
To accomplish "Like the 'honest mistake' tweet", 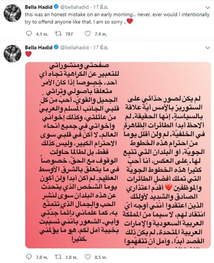I will click(88, 34).
